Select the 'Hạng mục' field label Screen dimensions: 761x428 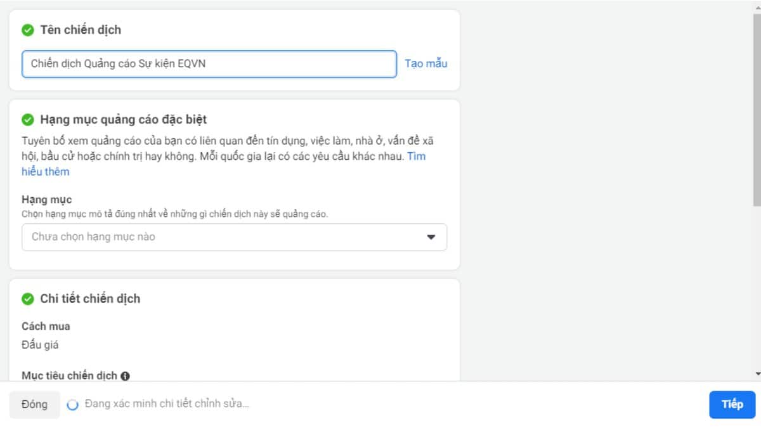coord(47,200)
